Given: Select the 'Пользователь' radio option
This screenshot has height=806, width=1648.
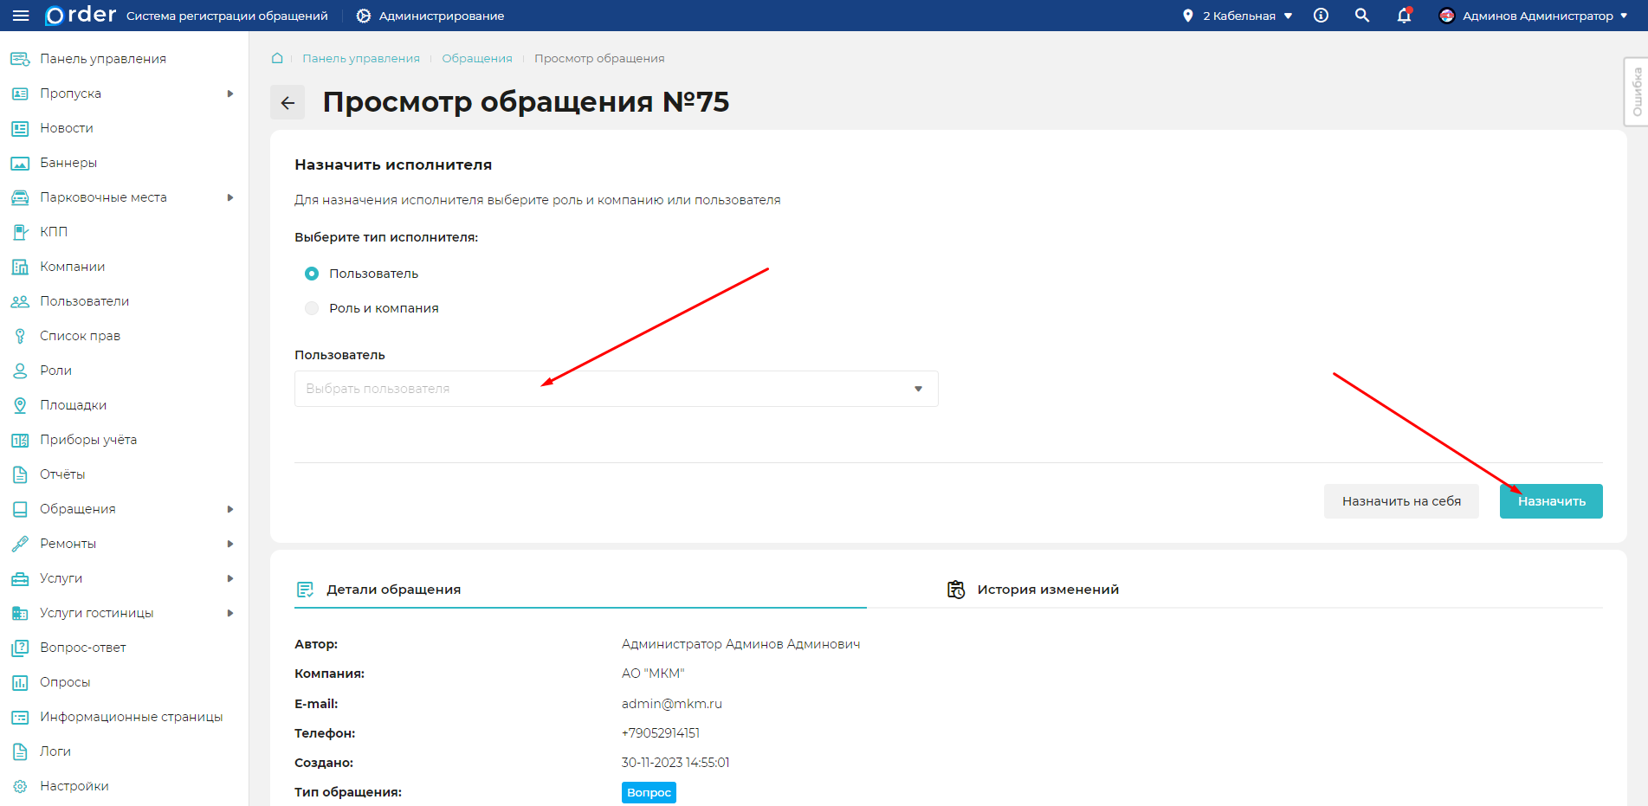Looking at the screenshot, I should (312, 274).
